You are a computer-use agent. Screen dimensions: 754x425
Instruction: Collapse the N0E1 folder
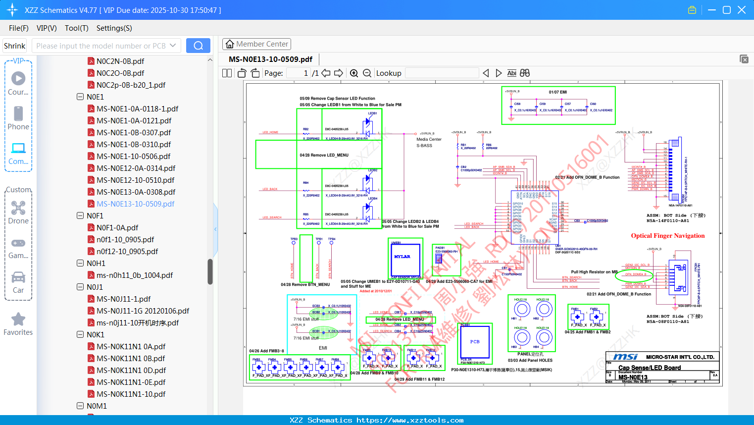coord(80,97)
